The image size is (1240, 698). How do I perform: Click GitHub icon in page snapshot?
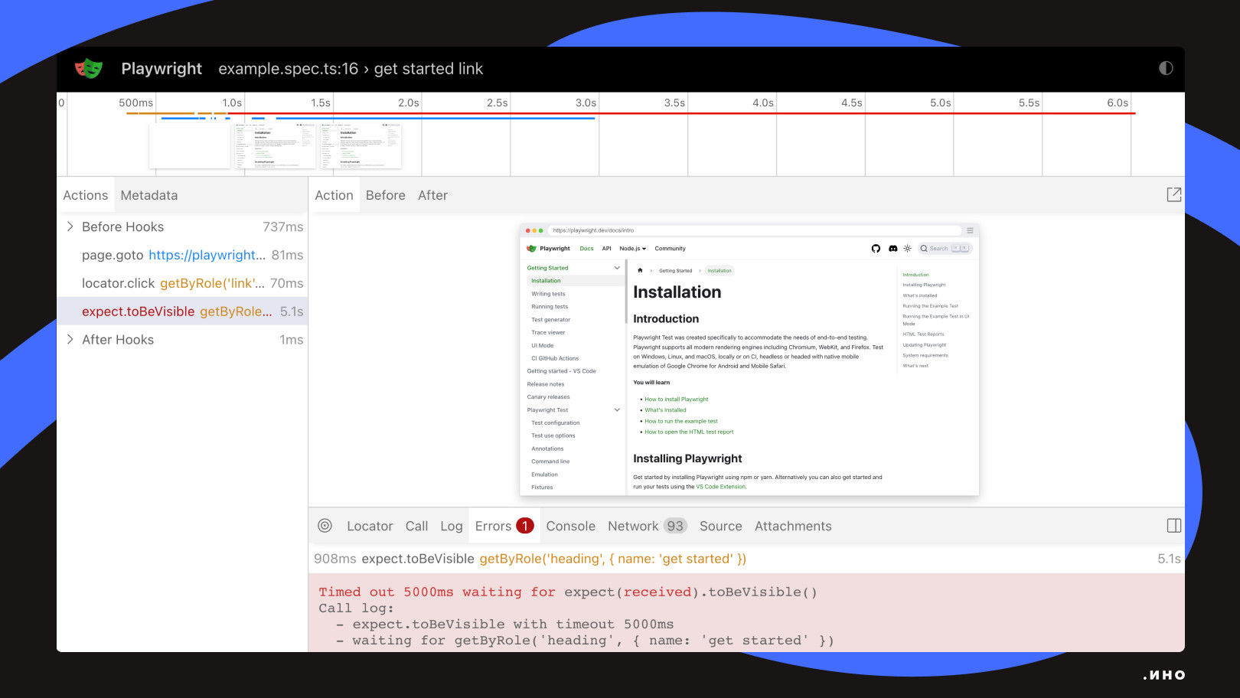pyautogui.click(x=876, y=249)
